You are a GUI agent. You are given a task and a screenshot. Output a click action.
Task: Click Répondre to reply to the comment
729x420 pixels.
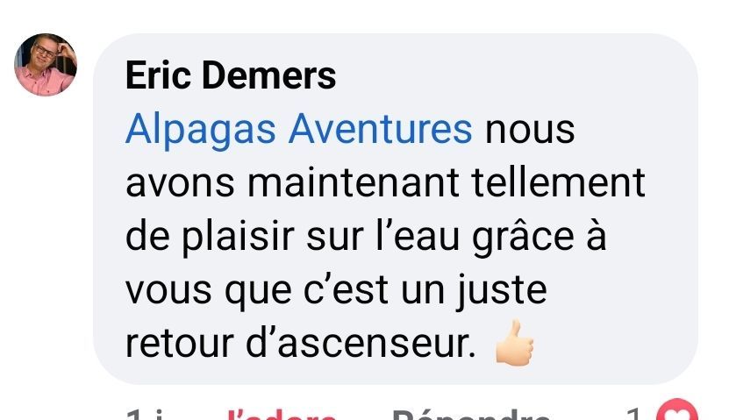coord(470,415)
